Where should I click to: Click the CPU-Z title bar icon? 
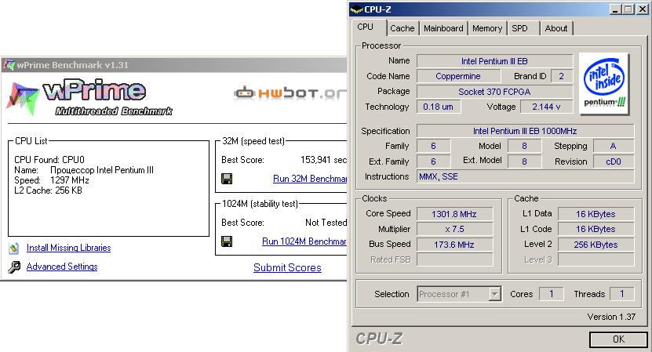coord(356,9)
